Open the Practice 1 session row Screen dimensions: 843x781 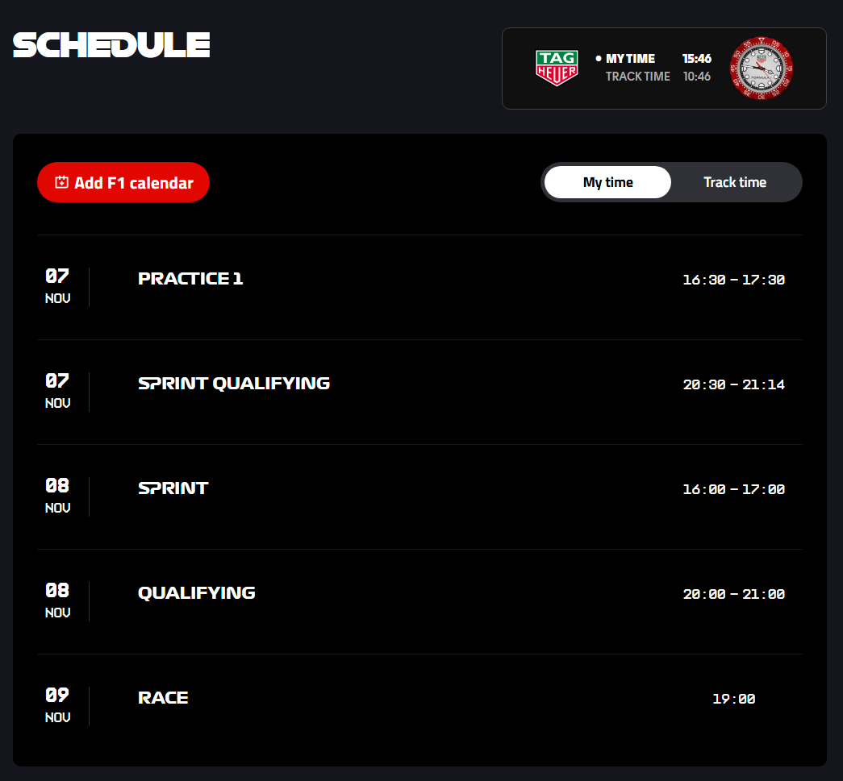(190, 279)
